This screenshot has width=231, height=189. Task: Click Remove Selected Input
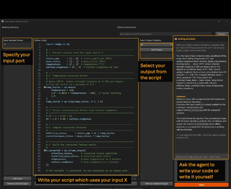coord(17,184)
